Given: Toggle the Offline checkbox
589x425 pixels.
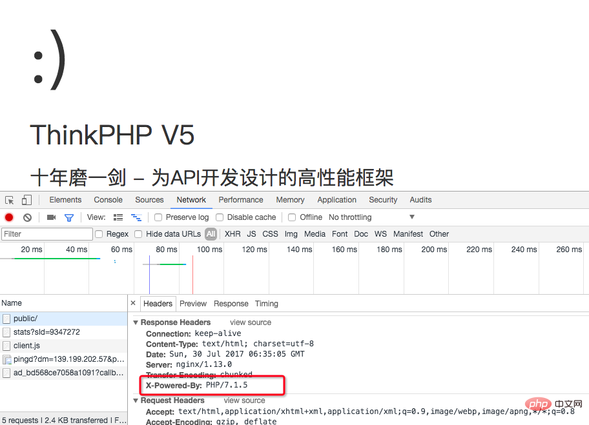Looking at the screenshot, I should point(292,217).
